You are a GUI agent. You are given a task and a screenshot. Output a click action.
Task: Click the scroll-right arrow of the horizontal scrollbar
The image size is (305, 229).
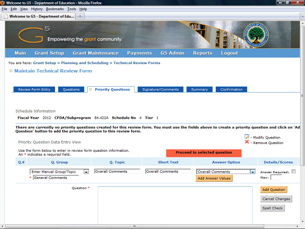(297, 226)
